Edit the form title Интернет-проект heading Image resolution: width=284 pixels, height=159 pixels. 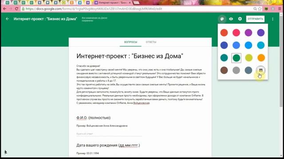coord(130,56)
